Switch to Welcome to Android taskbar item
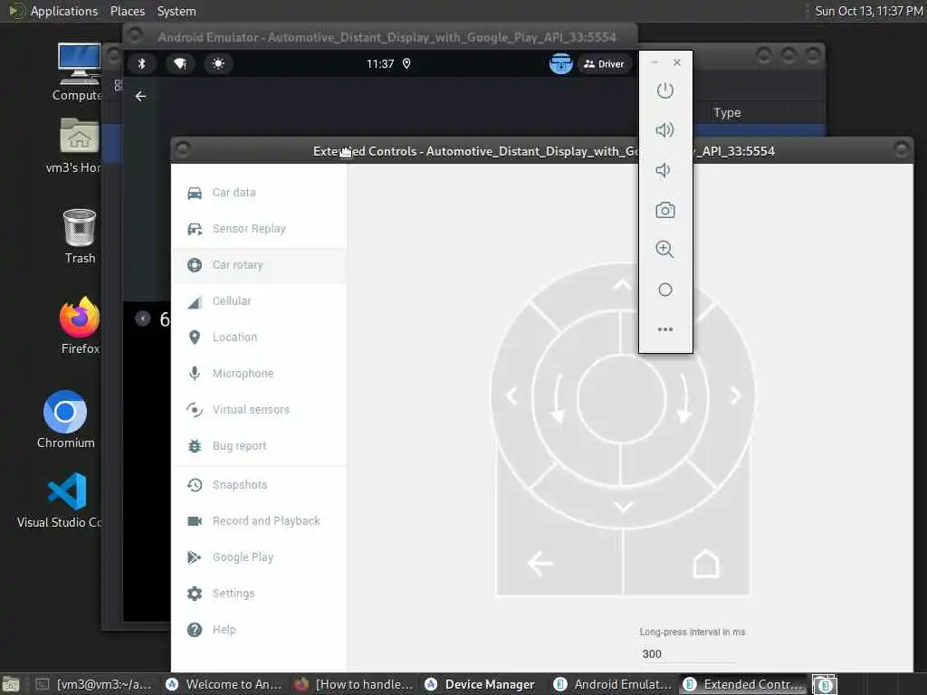 [x=225, y=684]
